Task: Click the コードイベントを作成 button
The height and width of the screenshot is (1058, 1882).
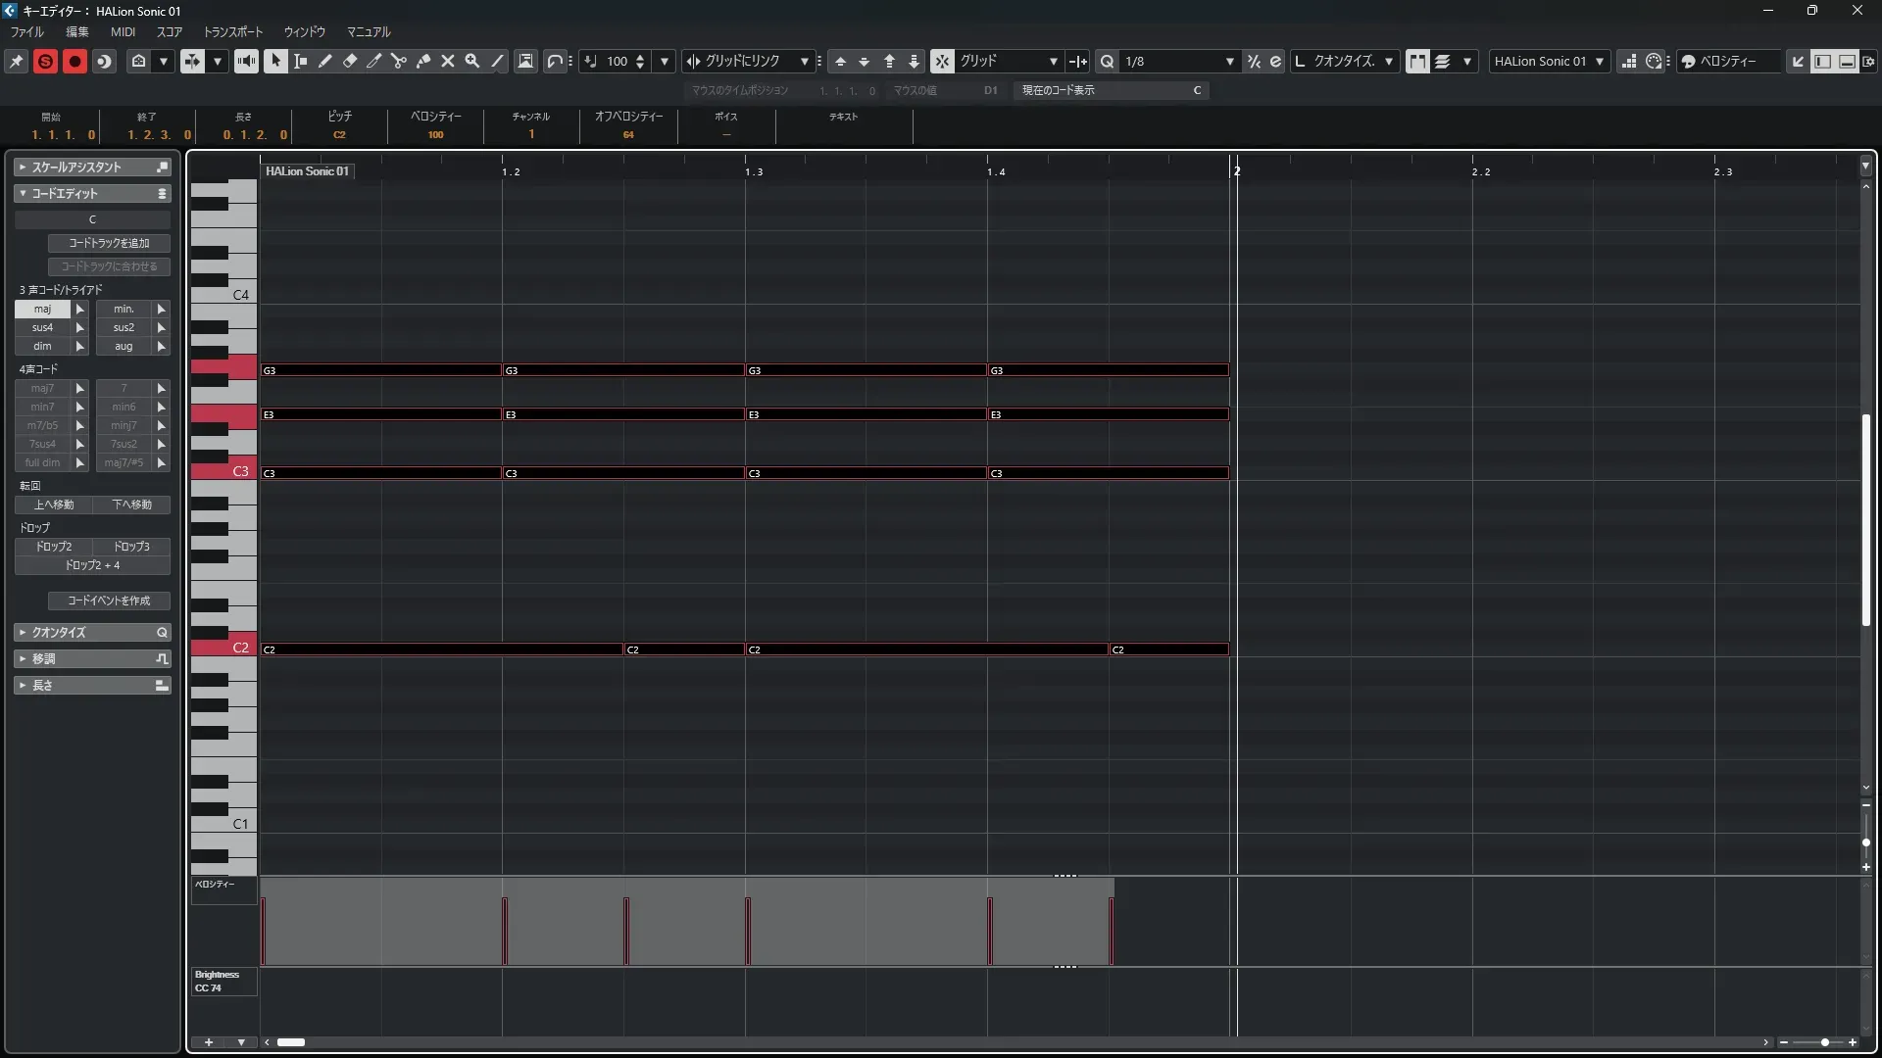Action: pyautogui.click(x=109, y=601)
